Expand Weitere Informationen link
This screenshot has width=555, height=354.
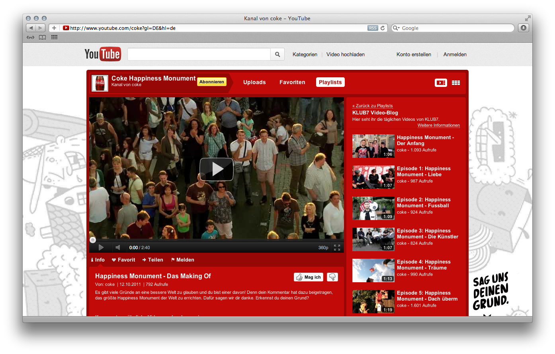pyautogui.click(x=439, y=125)
